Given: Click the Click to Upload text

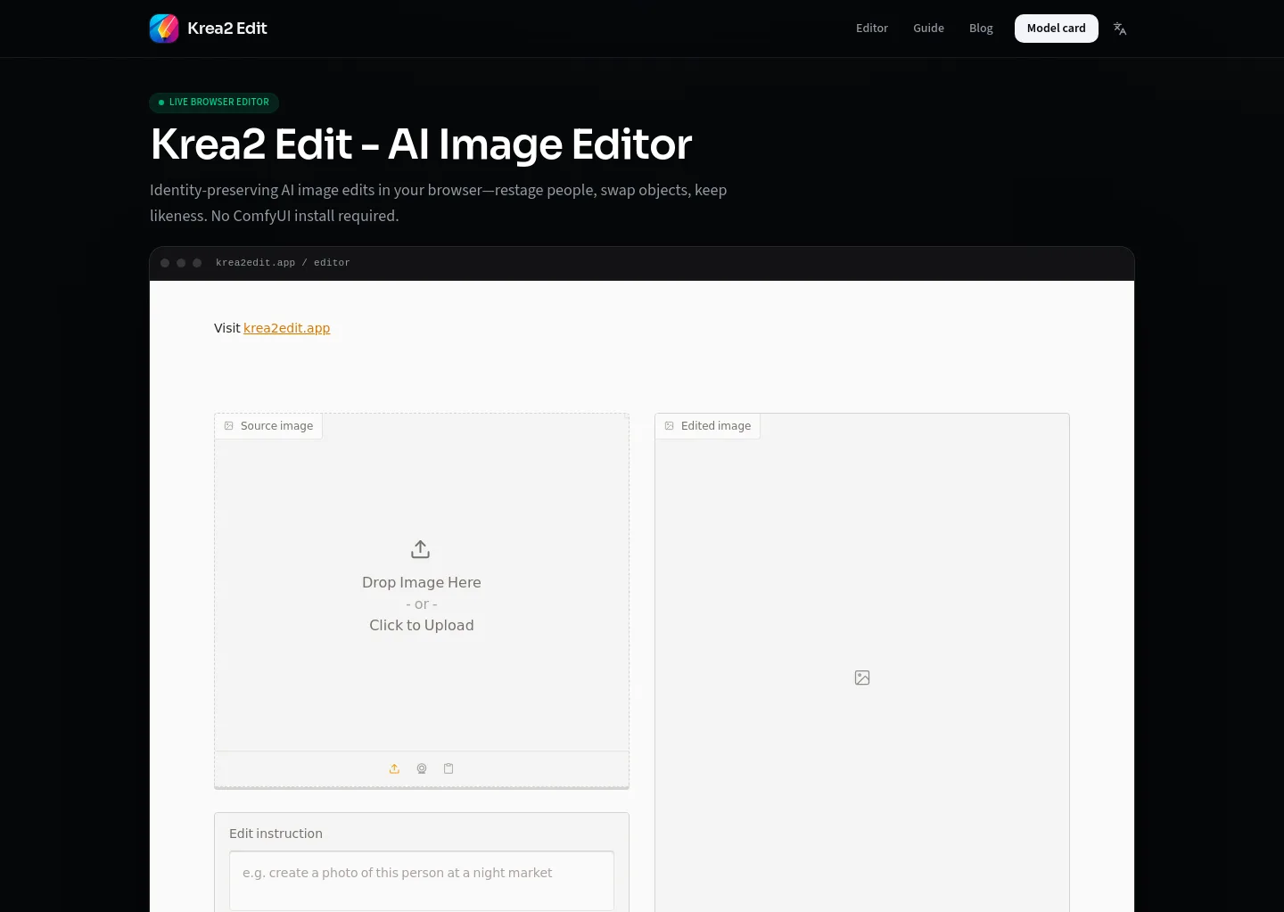Looking at the screenshot, I should tap(422, 625).
